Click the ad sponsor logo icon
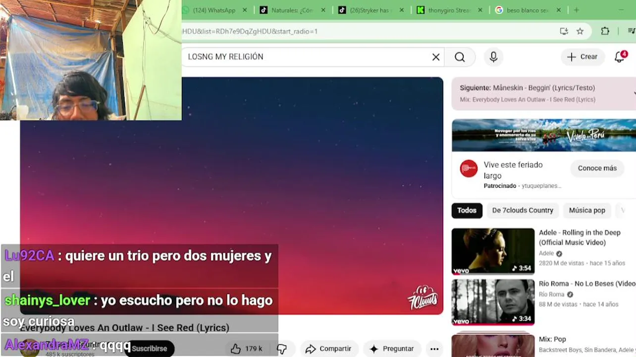Viewport: 636px width, 357px height. 469,169
